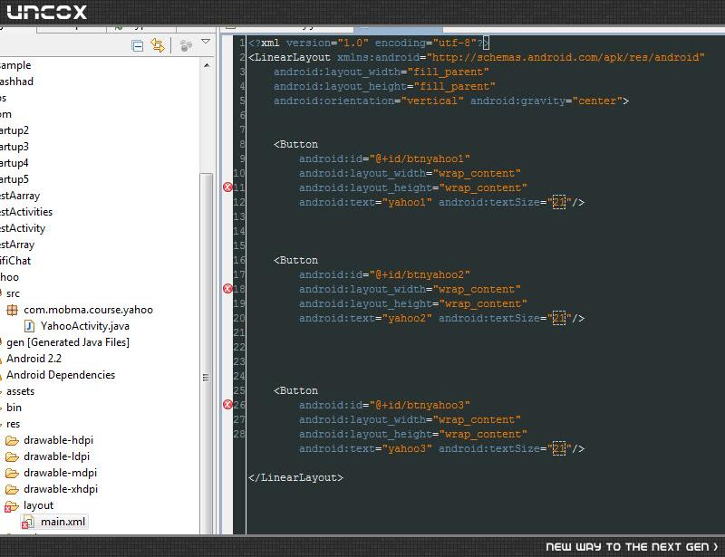Select the estActivity project row
This screenshot has height=557, width=725.
pos(23,228)
